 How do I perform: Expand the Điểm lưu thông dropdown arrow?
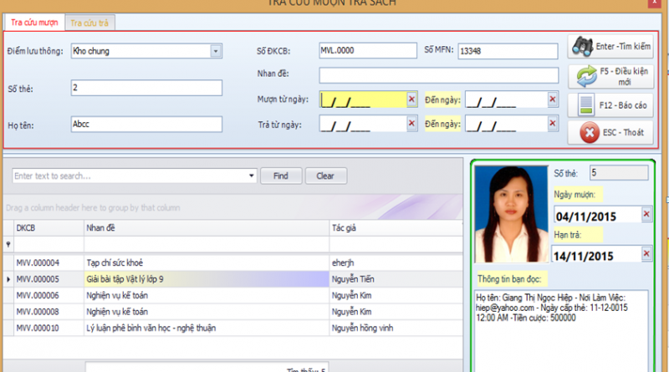coord(216,51)
